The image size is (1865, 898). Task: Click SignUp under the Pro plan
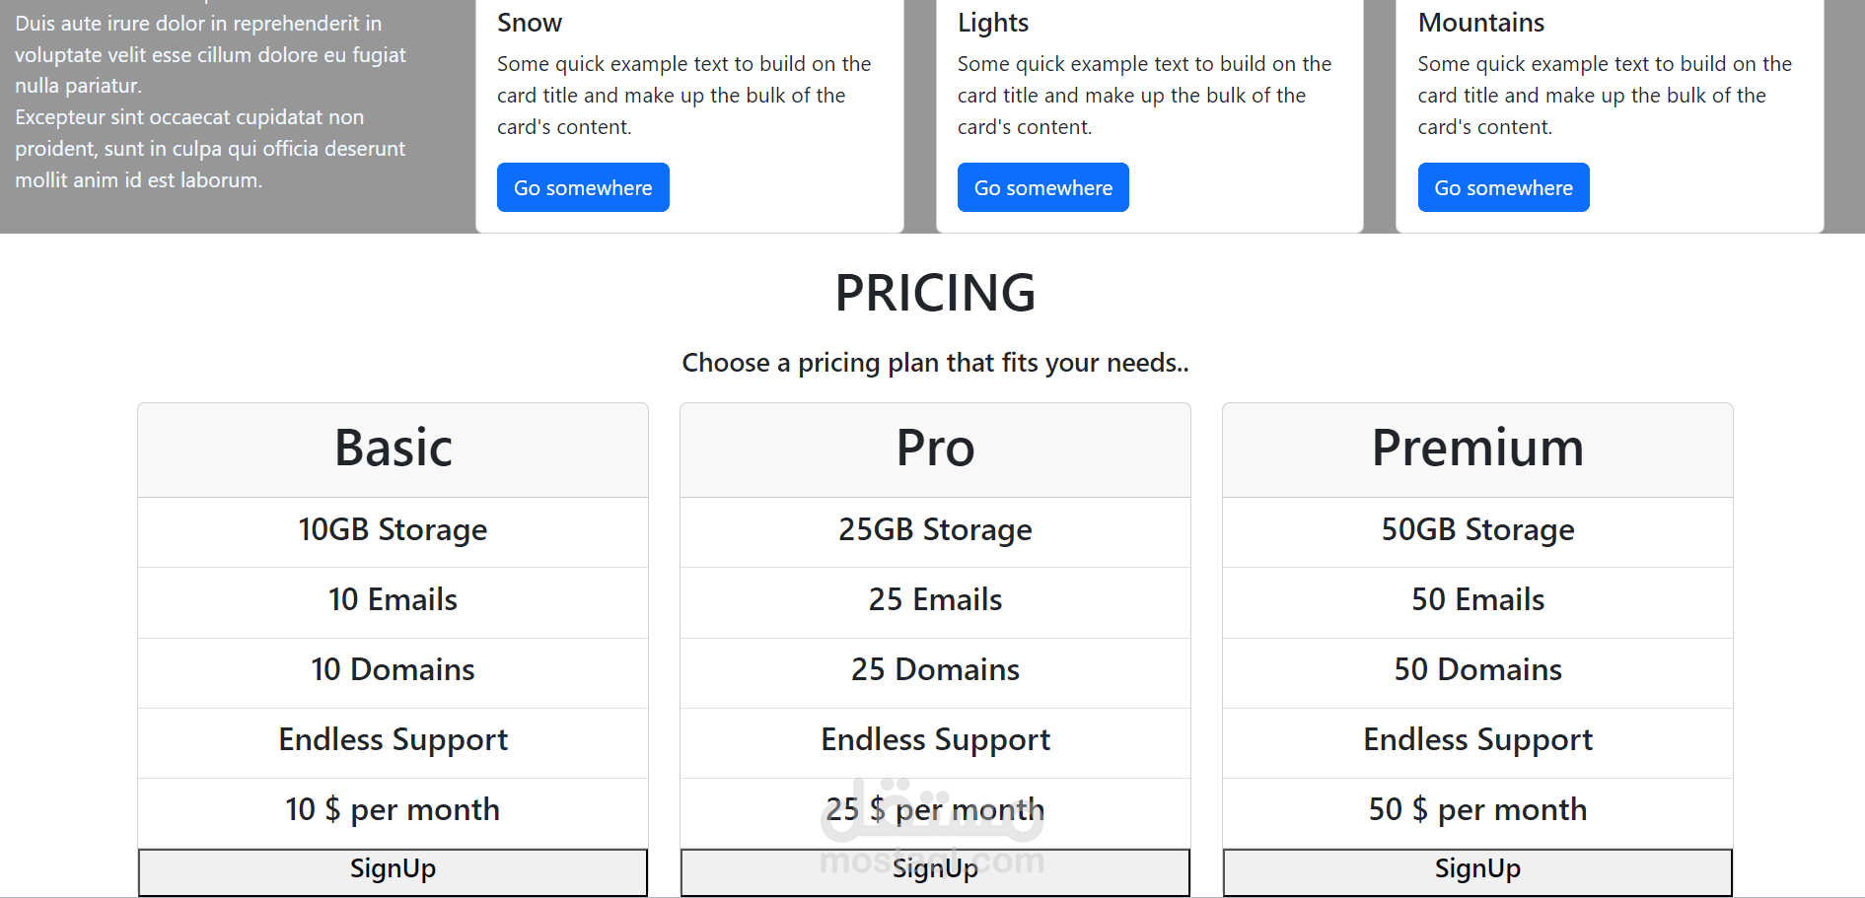click(935, 871)
